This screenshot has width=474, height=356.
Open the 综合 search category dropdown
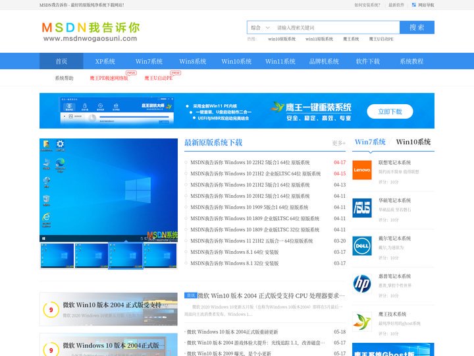260,28
